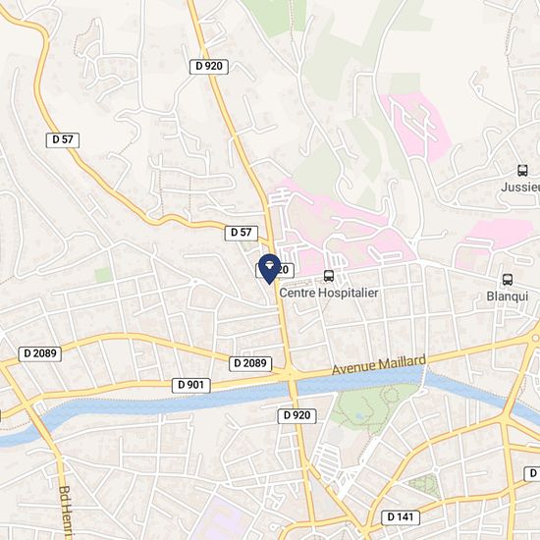Click the D 920 shield below the river
The height and width of the screenshot is (540, 540).
tap(297, 415)
